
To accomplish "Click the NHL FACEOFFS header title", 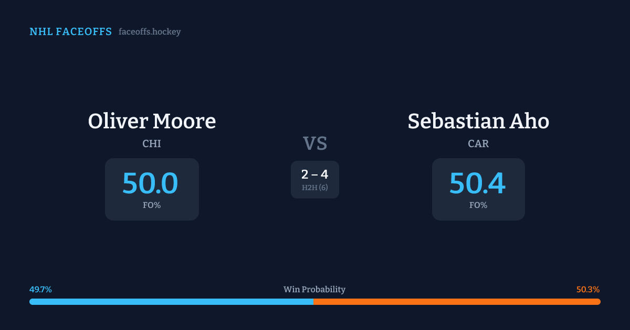I will tap(70, 32).
